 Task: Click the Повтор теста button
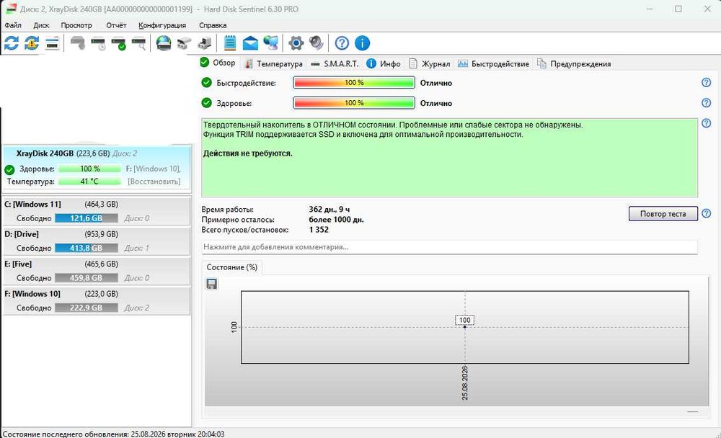point(663,214)
